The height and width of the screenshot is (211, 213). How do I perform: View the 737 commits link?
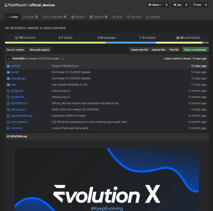coord(25,38)
